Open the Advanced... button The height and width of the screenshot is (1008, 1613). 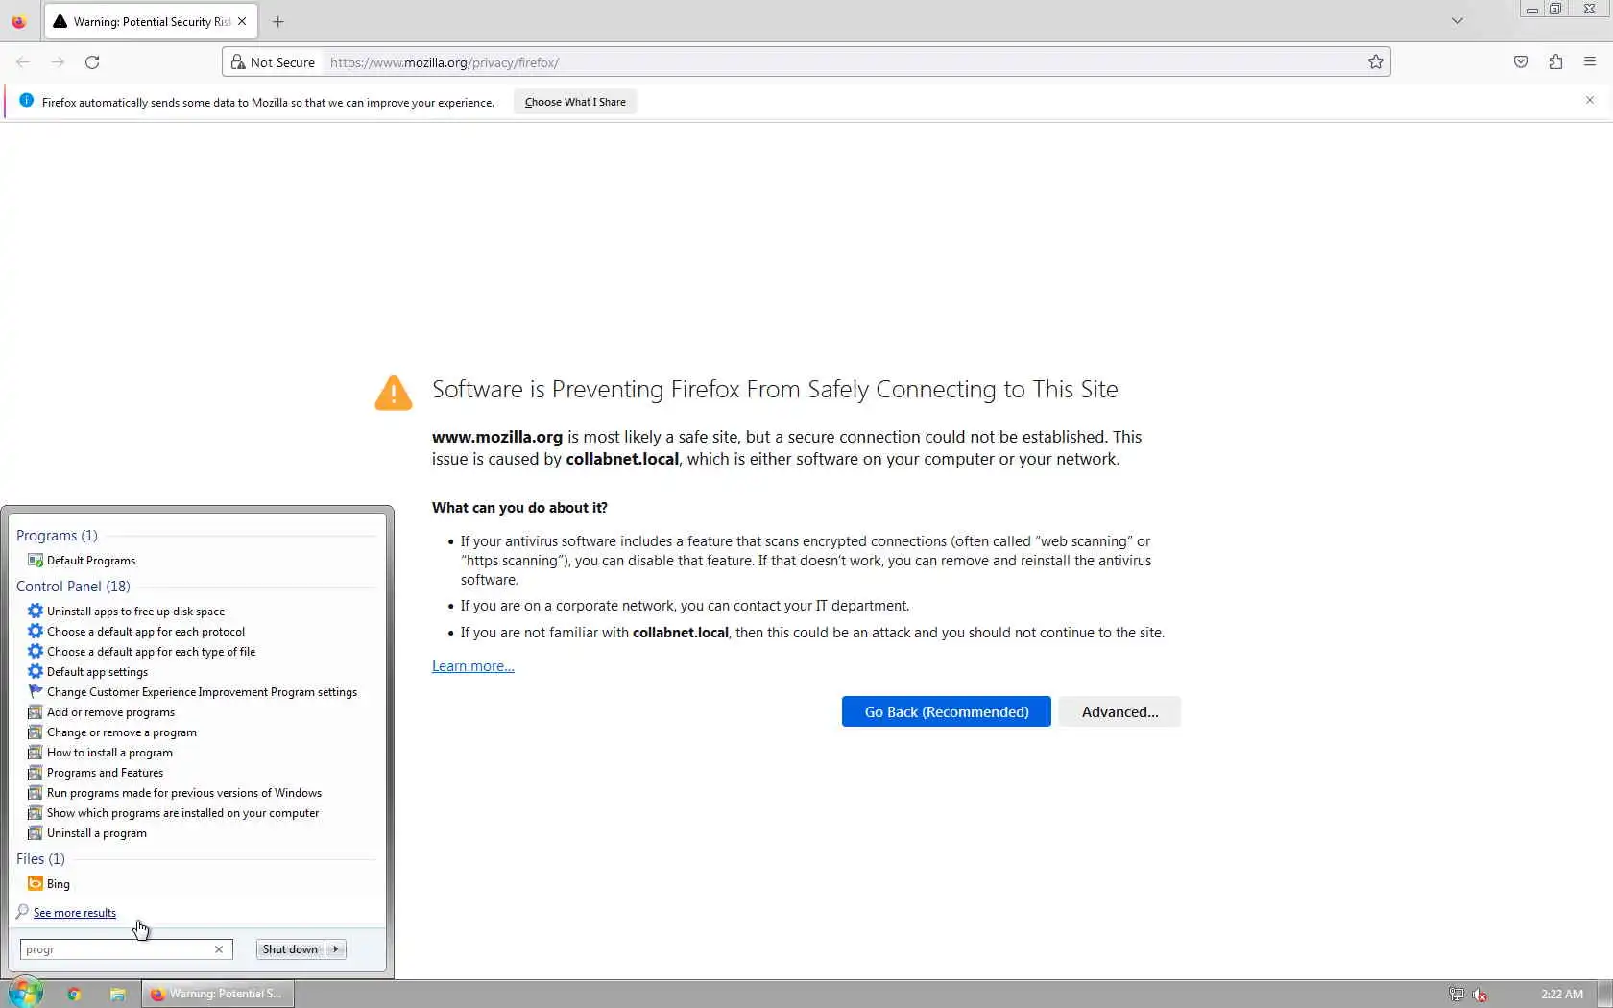(x=1119, y=711)
